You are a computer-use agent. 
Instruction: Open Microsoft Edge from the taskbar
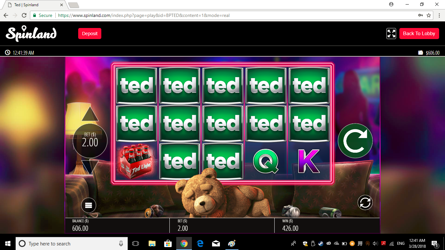(200, 243)
